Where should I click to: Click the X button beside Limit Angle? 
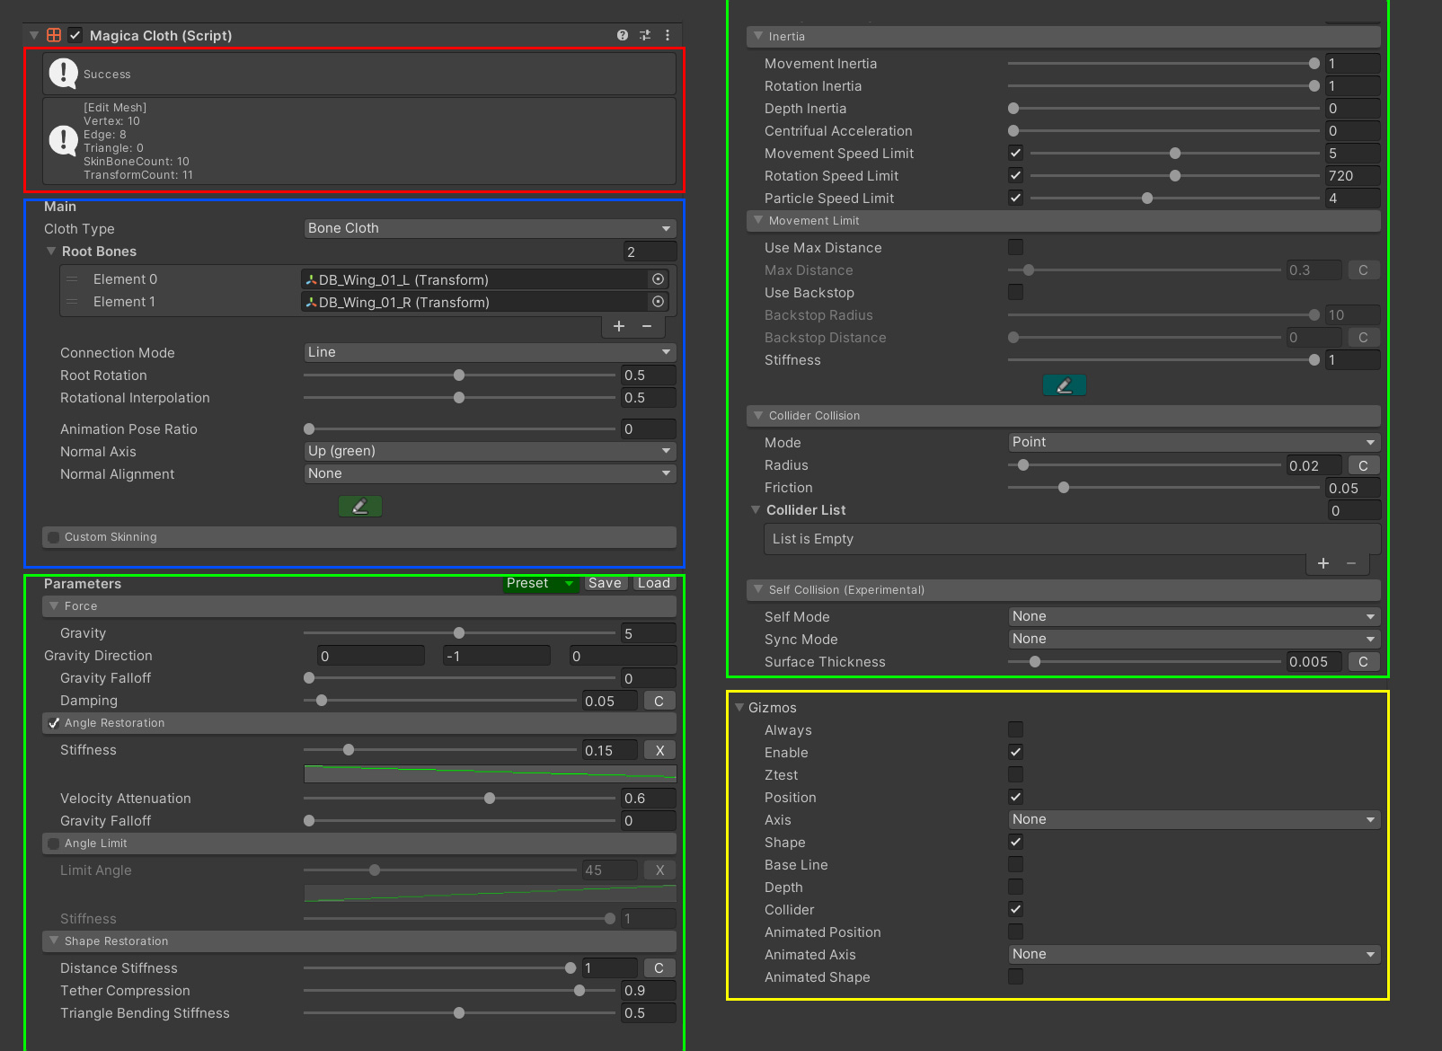(x=659, y=870)
